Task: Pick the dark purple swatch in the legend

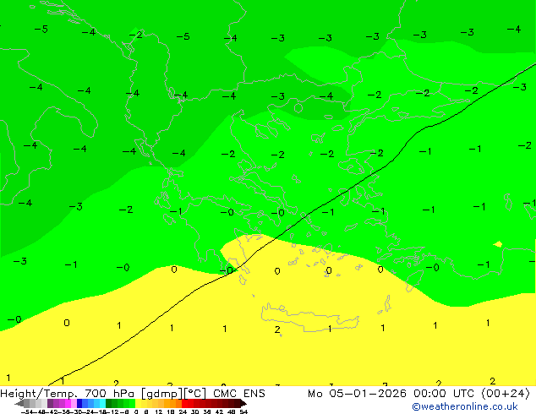Action: pyautogui.click(x=50, y=403)
